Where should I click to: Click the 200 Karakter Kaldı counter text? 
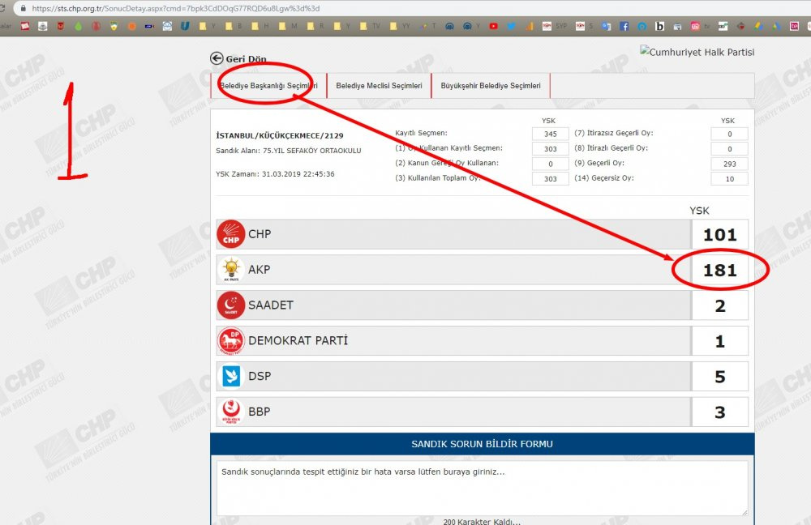(x=482, y=522)
